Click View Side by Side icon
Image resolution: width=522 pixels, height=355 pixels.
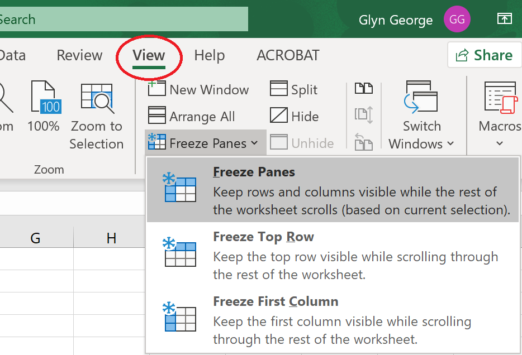pos(363,88)
